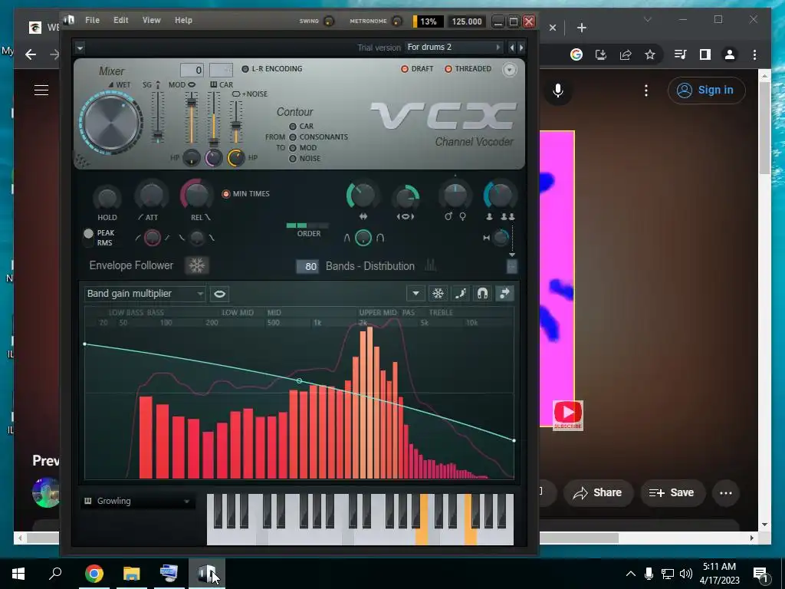Click the bookmark star icon in Chrome
The width and height of the screenshot is (785, 589).
650,54
